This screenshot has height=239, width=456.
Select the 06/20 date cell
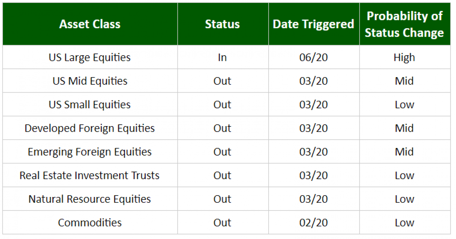313,57
